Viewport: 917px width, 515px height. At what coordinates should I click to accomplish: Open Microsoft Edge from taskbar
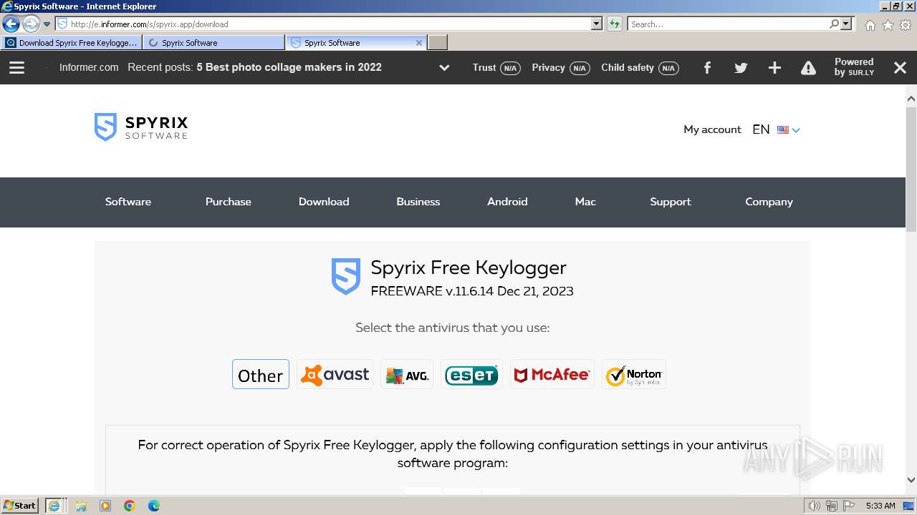154,506
